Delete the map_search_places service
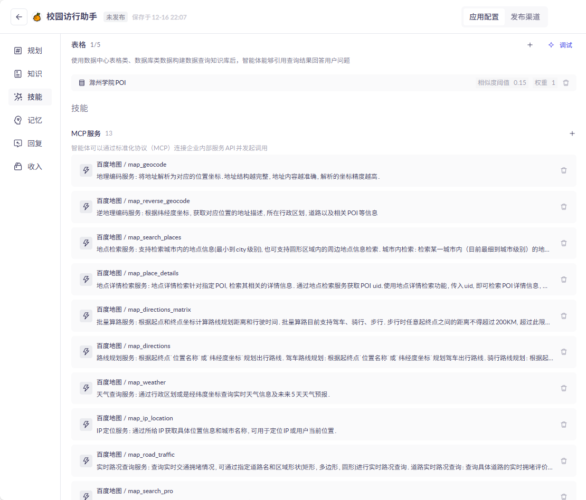The image size is (586, 500). 564,243
